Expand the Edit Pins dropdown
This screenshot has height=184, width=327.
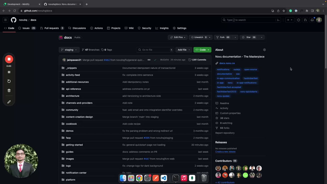[x=178, y=37]
